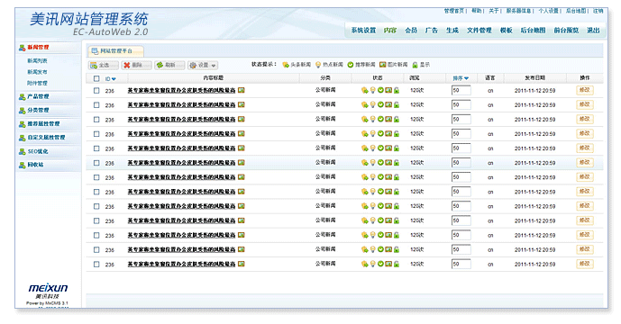This screenshot has height=324, width=621.
Task: Click first row's picture-news status icon
Action: [x=388, y=90]
